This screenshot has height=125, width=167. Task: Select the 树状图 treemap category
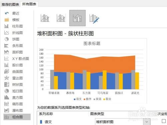[x=14, y=84]
